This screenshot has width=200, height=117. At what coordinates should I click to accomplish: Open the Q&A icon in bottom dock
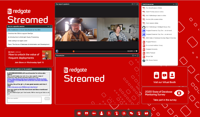click(x=94, y=113)
